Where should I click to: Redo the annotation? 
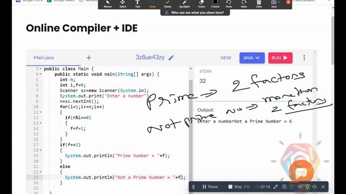click(244, 4)
